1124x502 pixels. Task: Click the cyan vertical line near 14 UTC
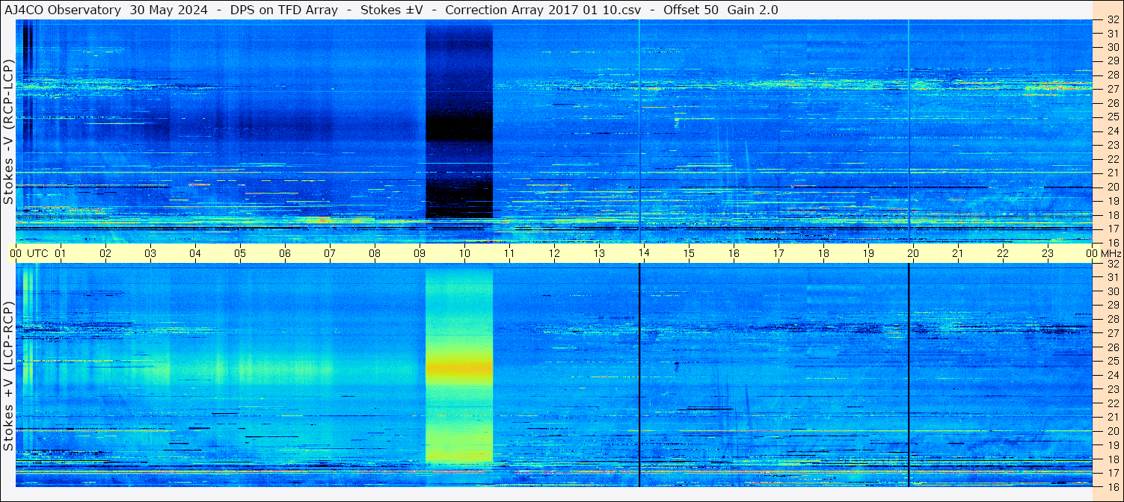tap(639, 131)
